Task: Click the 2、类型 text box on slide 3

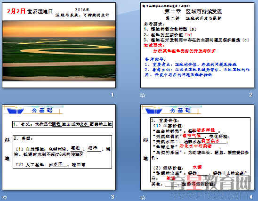Action: tap(62, 152)
